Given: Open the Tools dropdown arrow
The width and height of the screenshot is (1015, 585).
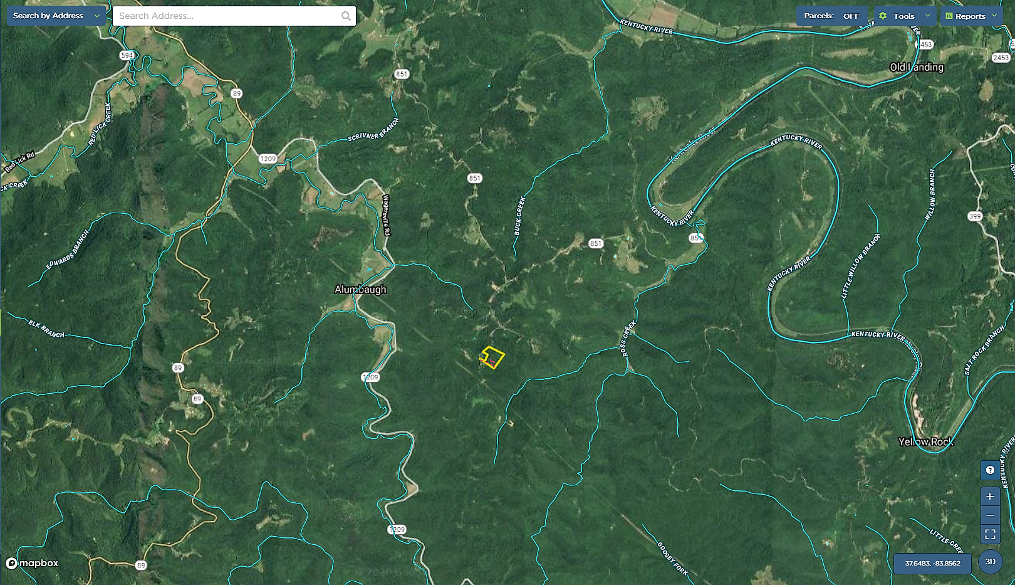Looking at the screenshot, I should [x=928, y=16].
